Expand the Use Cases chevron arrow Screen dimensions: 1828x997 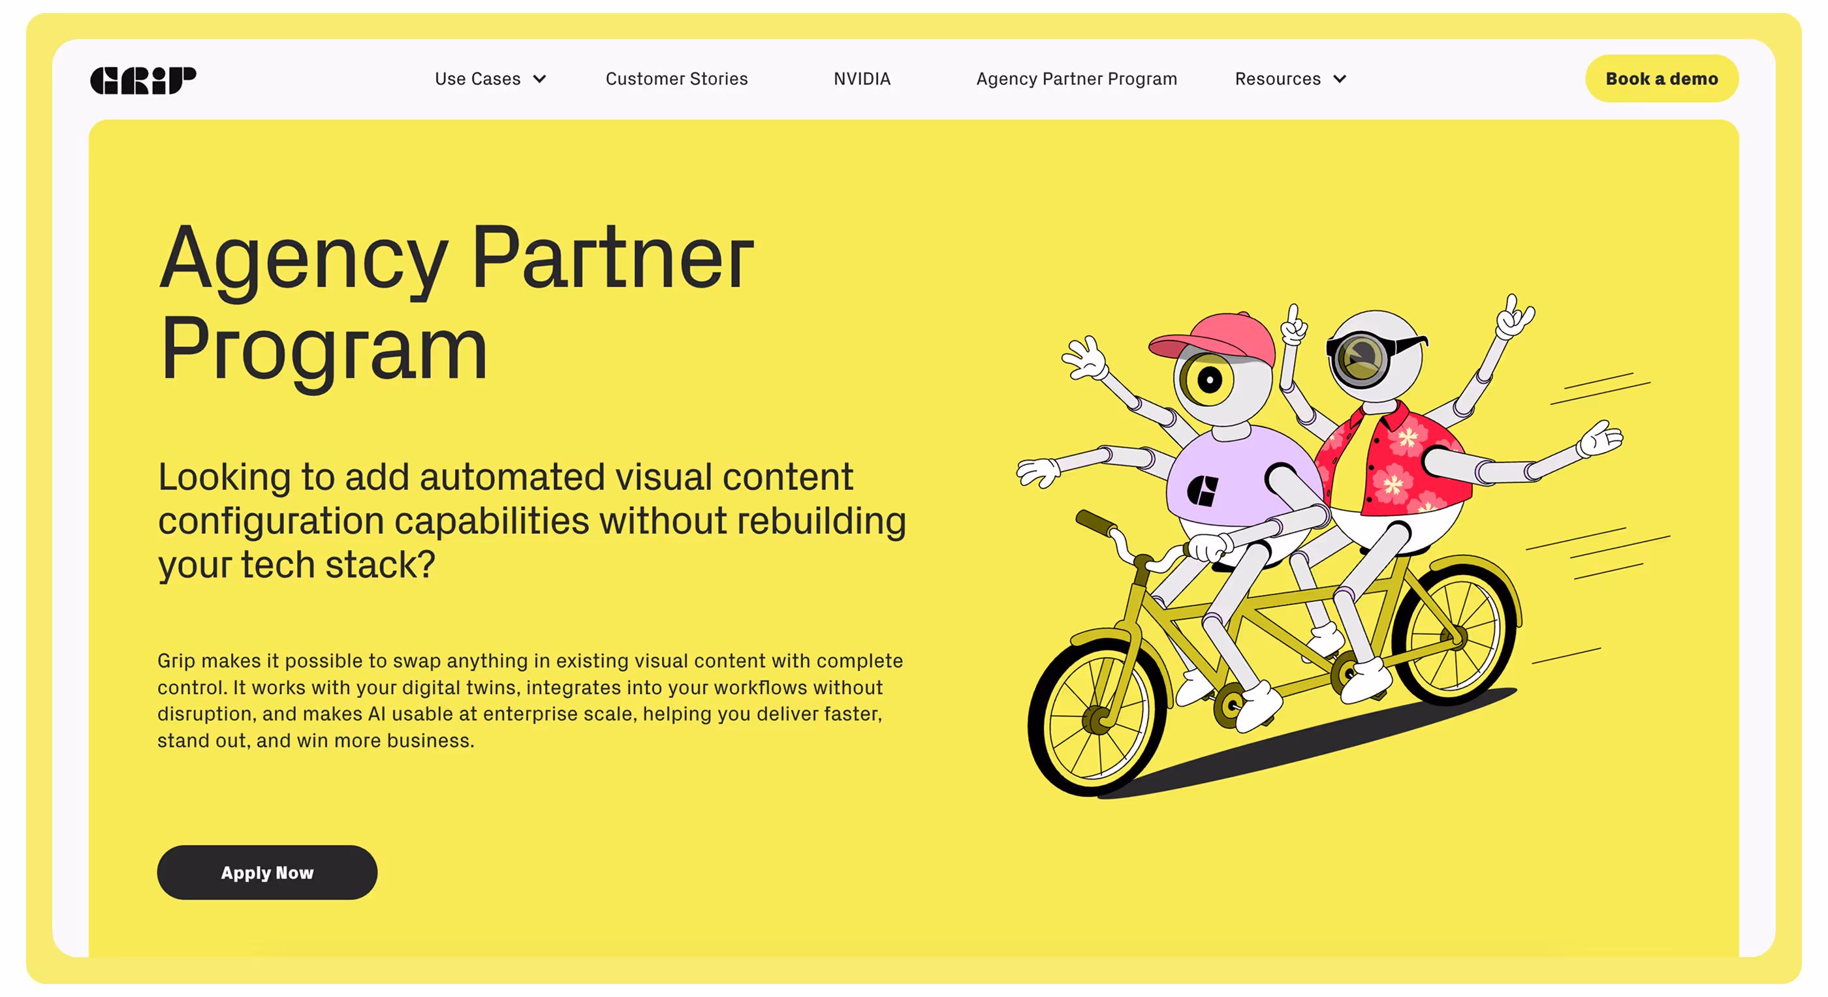[539, 80]
